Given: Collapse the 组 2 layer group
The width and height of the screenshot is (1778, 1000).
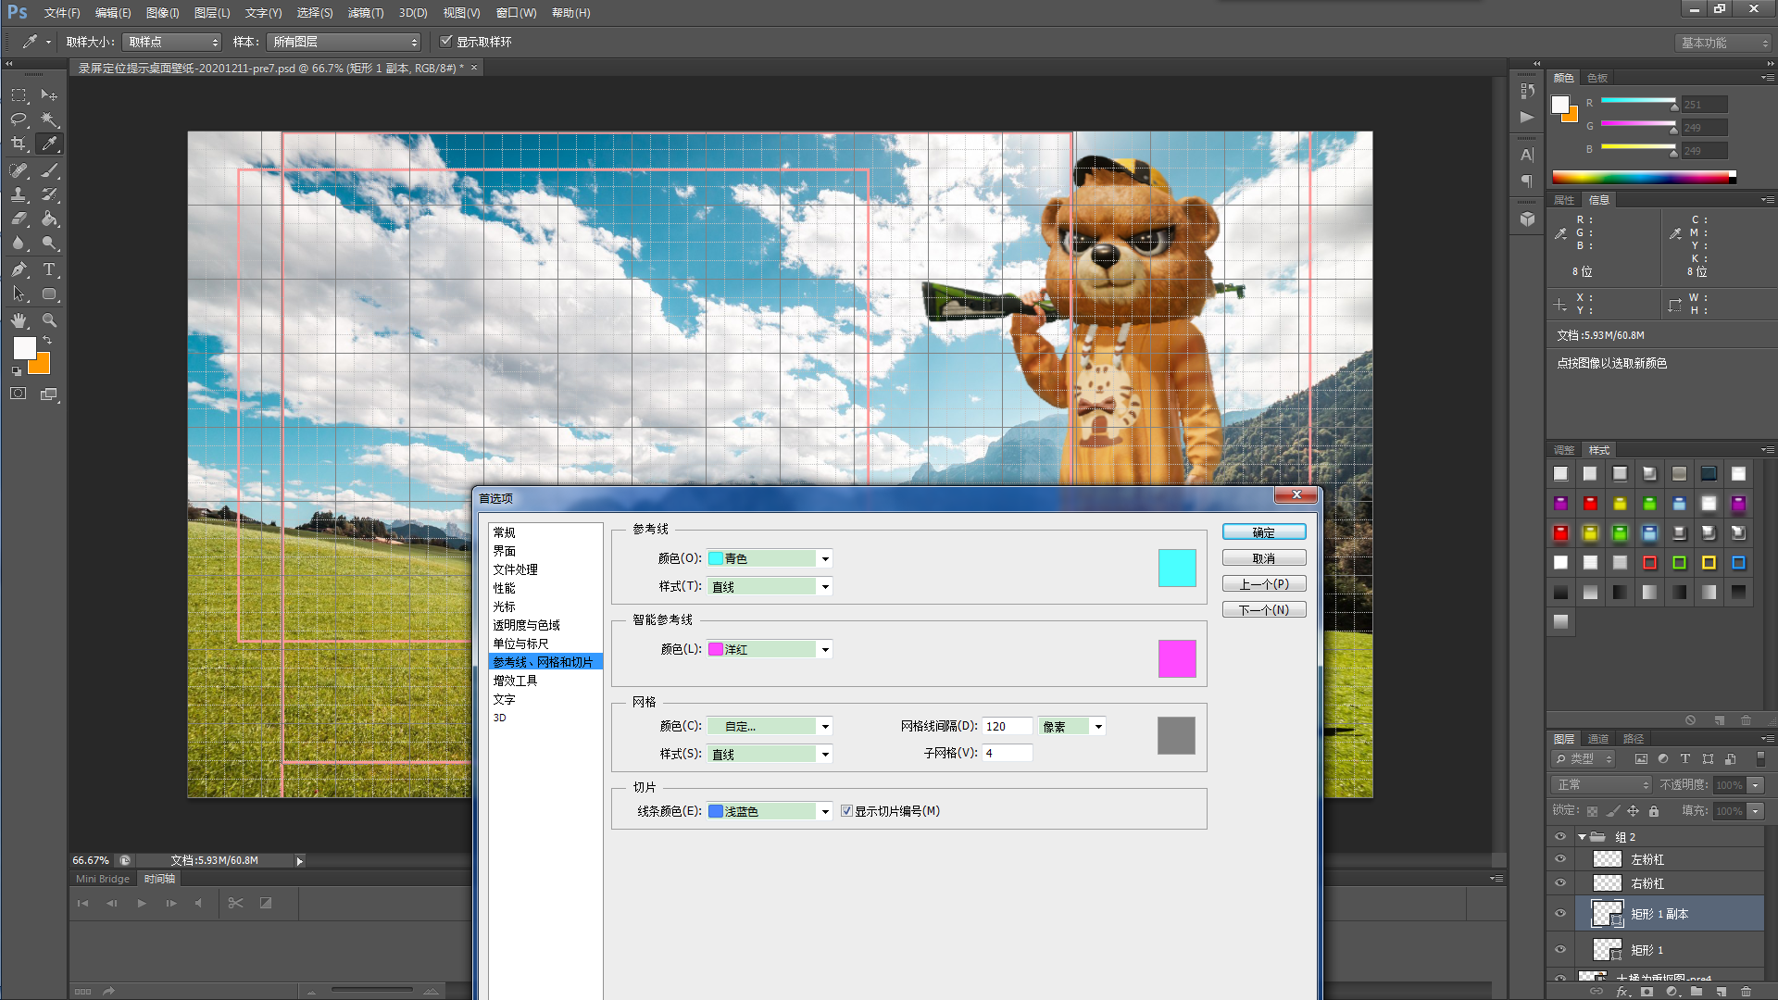Looking at the screenshot, I should click(1583, 837).
